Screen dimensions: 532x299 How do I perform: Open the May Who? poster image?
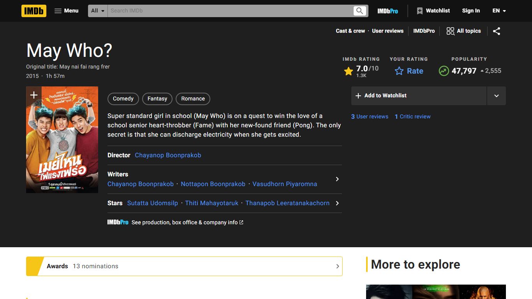click(x=62, y=140)
